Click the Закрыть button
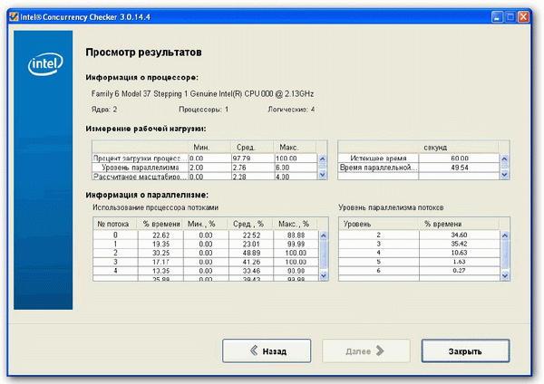Screen dimensions: 544x384 click(x=465, y=351)
